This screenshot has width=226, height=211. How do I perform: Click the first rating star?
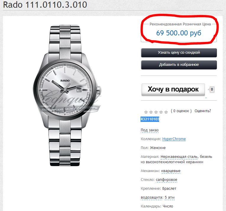tap(146, 112)
